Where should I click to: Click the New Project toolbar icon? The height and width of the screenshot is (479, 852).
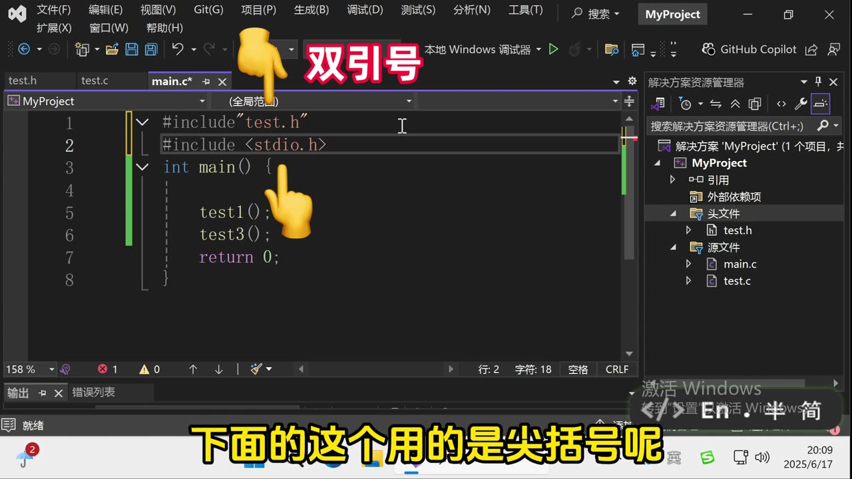tap(82, 49)
